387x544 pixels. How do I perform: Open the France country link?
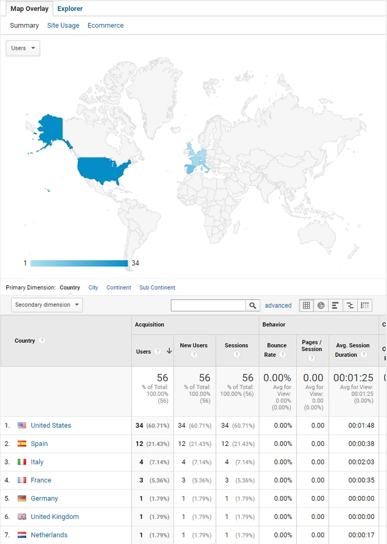pyautogui.click(x=41, y=480)
